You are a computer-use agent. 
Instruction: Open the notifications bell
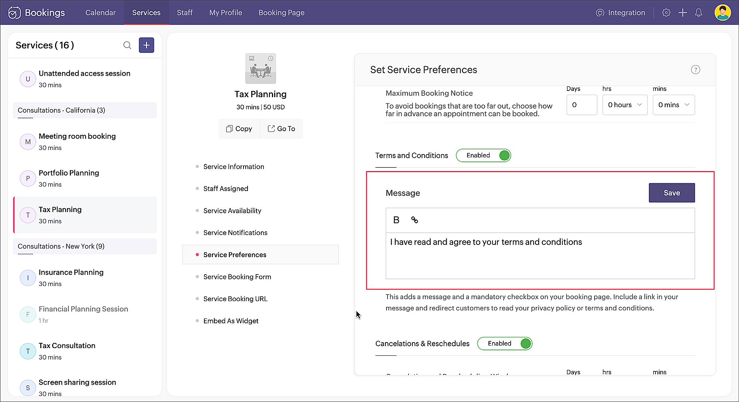pos(698,13)
